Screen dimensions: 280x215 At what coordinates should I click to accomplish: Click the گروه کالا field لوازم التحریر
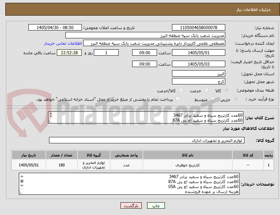(147, 140)
